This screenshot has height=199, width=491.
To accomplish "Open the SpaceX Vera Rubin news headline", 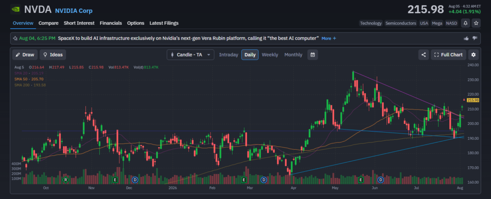I will tap(188, 38).
